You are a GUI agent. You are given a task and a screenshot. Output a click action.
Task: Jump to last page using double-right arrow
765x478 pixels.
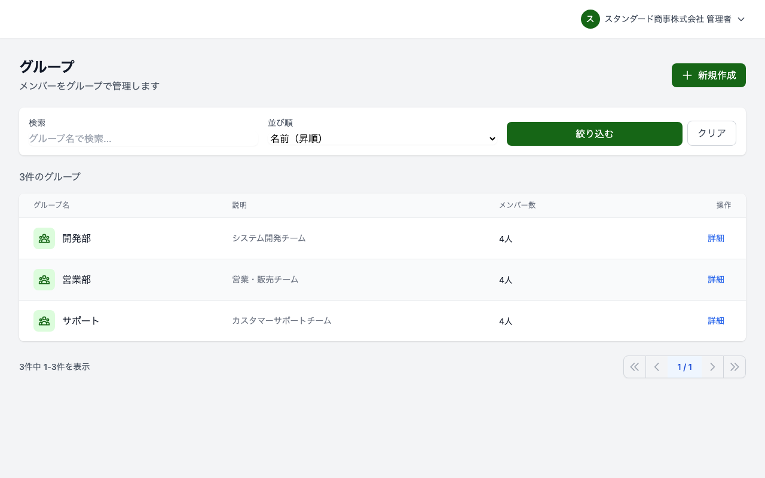pyautogui.click(x=735, y=367)
